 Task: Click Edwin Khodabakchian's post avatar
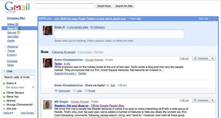[x=47, y=63]
